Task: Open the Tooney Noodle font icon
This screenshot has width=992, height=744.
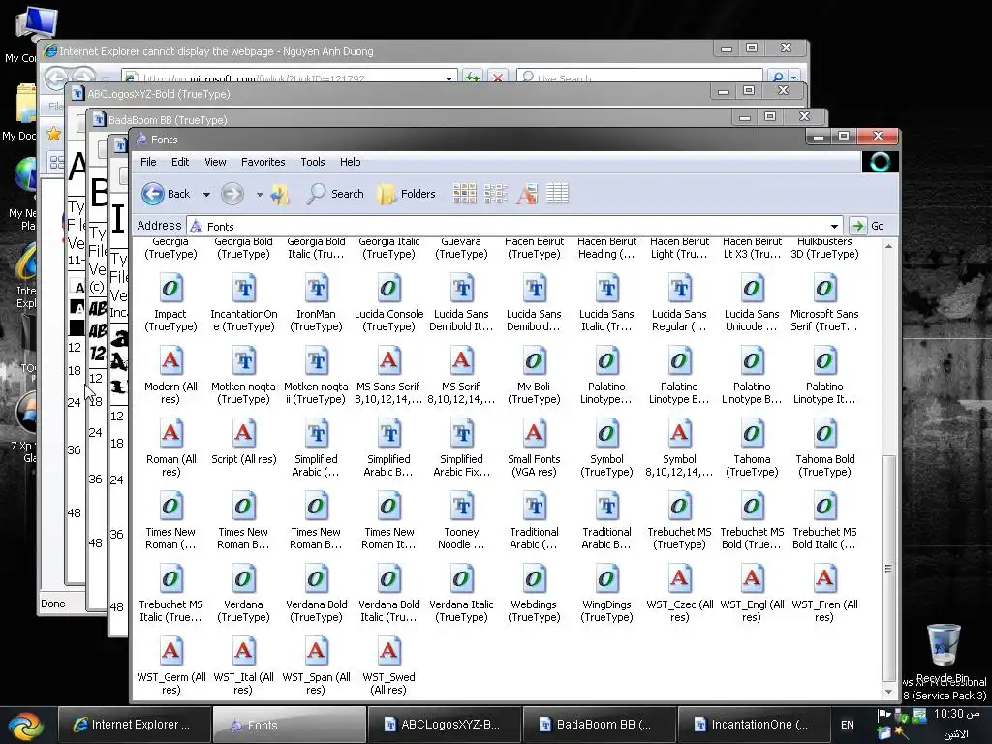Action: 461,508
